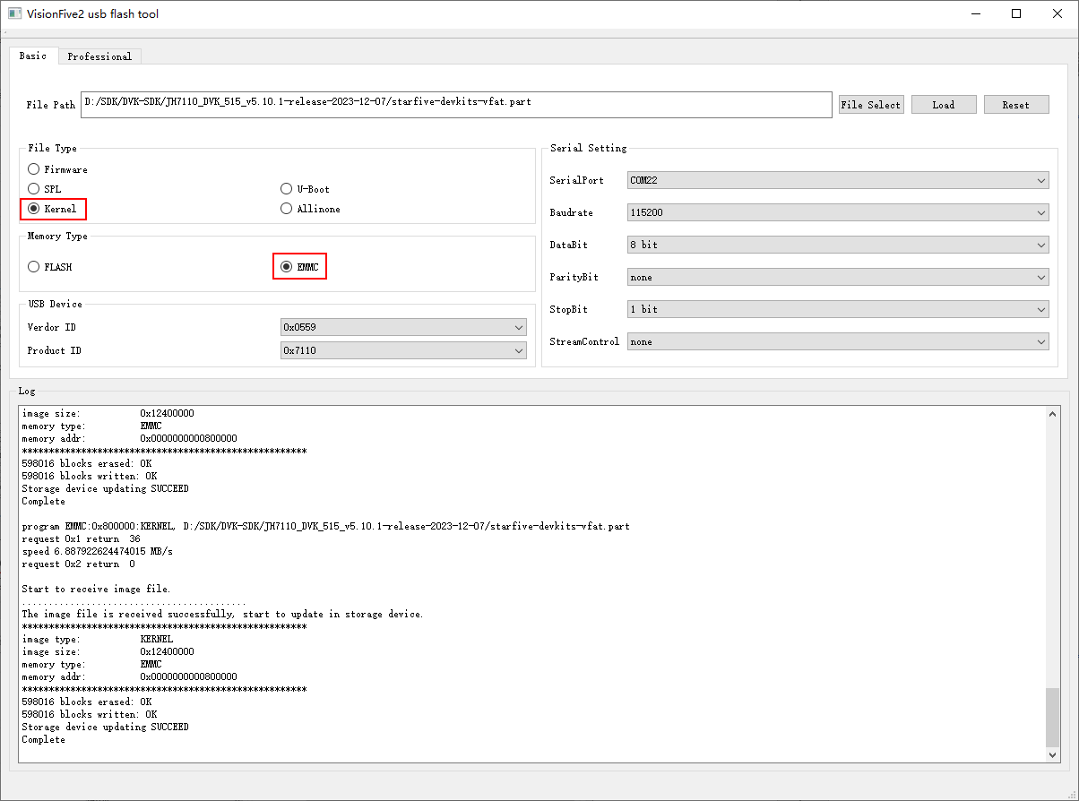Select the SPL file type

(45, 189)
